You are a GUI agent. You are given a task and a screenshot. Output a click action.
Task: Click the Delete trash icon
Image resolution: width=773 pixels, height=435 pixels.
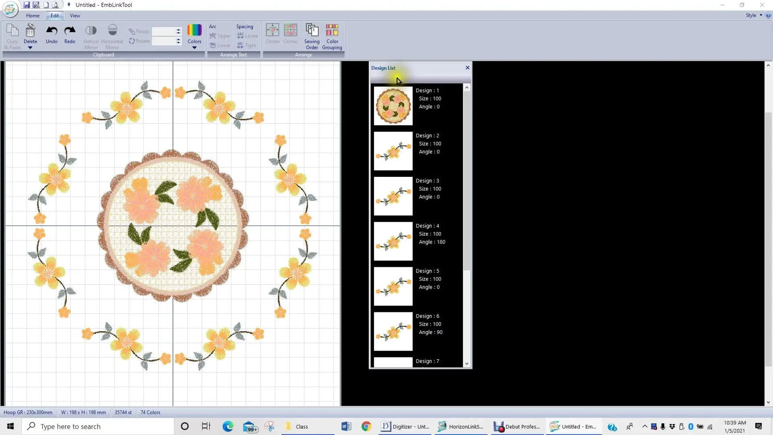point(30,30)
